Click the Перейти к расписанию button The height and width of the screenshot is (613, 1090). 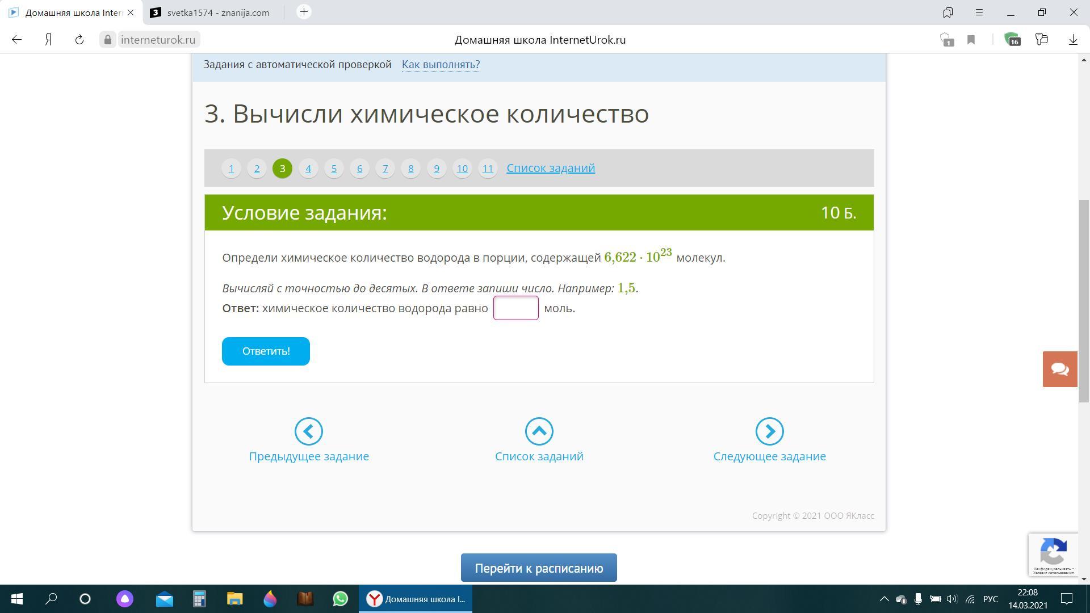coord(538,568)
